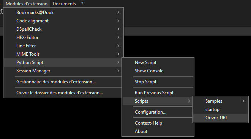Run the Ouvrir_URL script
The width and height of the screenshot is (251, 139).
[220, 118]
